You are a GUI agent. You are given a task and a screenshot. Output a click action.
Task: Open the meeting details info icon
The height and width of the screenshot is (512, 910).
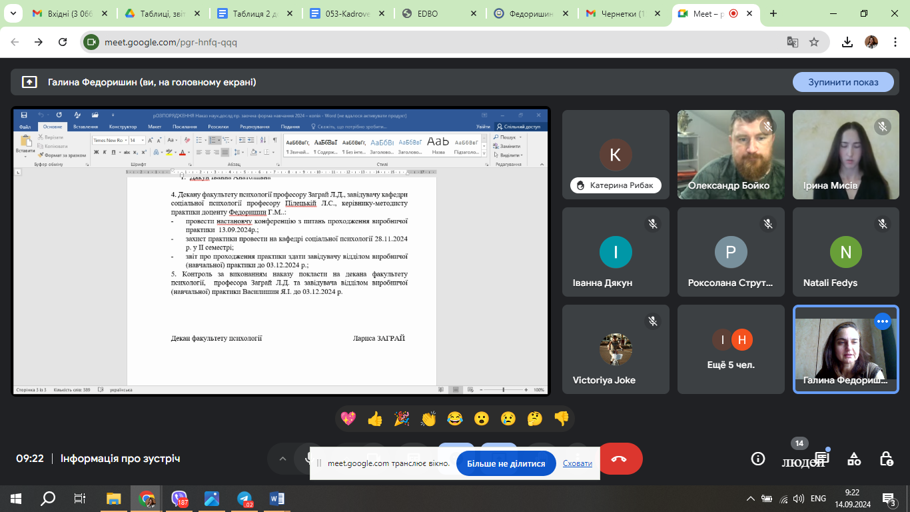coord(757,459)
